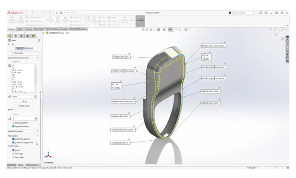This screenshot has height=178, width=296.
Task: Open SOLIDWORKS logo menu arrow
Action: (26, 13)
